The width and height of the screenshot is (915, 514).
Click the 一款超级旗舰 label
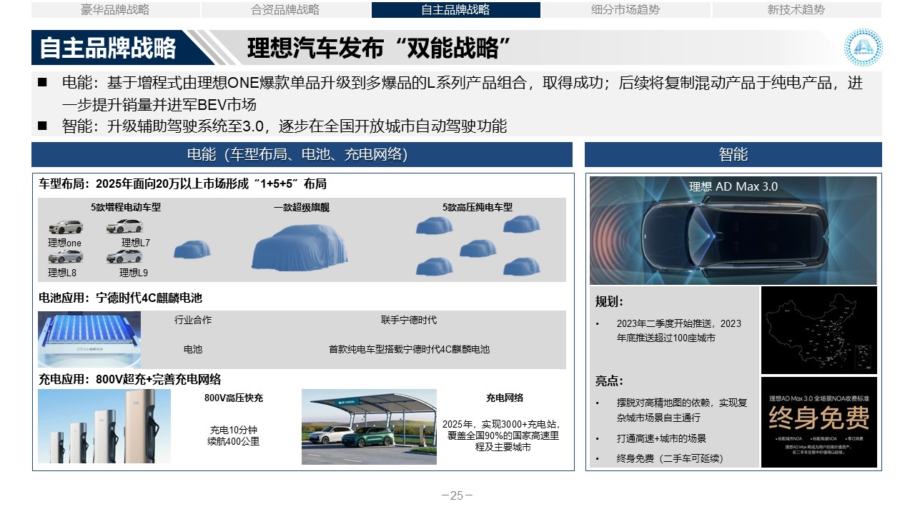tap(302, 208)
